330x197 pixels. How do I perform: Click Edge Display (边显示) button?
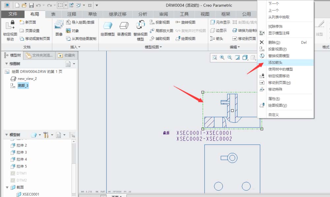pyautogui.click(x=218, y=31)
